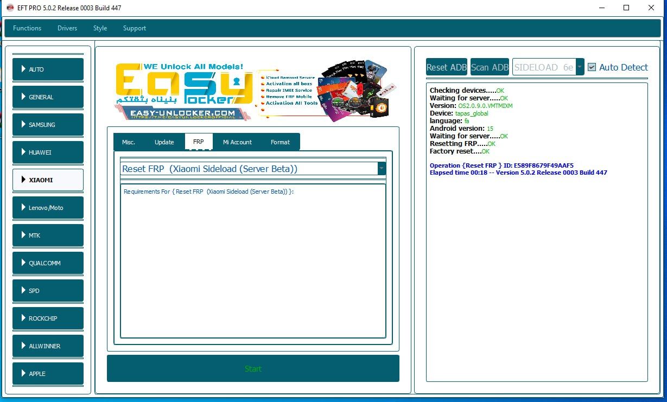
Task: Click the Start button
Action: [253, 368]
